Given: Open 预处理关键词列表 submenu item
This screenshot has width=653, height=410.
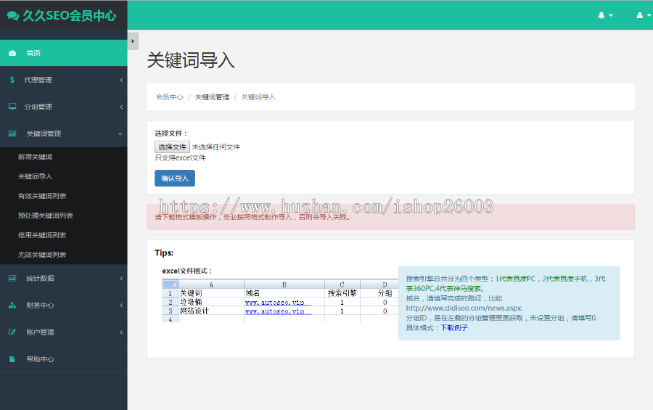Looking at the screenshot, I should point(46,216).
